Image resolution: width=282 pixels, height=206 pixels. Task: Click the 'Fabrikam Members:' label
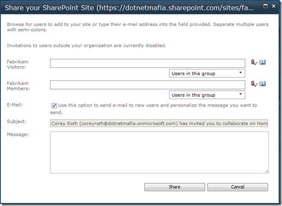(18, 86)
